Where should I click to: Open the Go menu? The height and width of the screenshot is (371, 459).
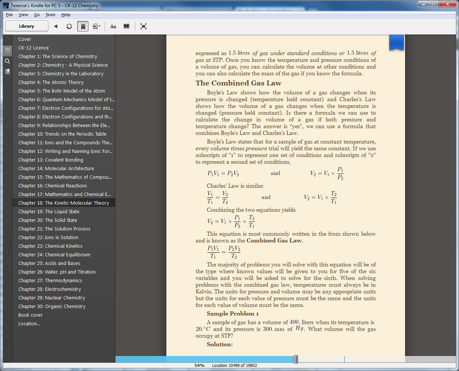click(36, 15)
